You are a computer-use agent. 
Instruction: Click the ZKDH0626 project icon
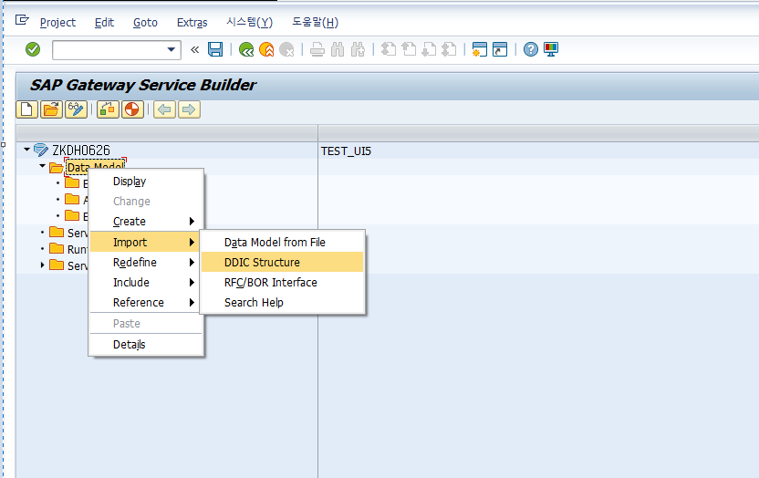[41, 151]
